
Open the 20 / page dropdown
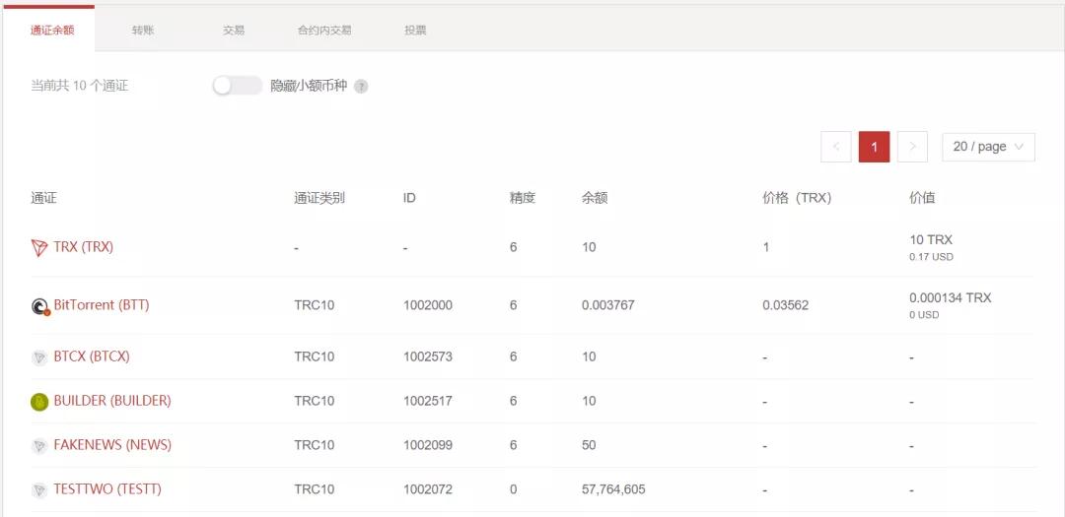point(988,147)
